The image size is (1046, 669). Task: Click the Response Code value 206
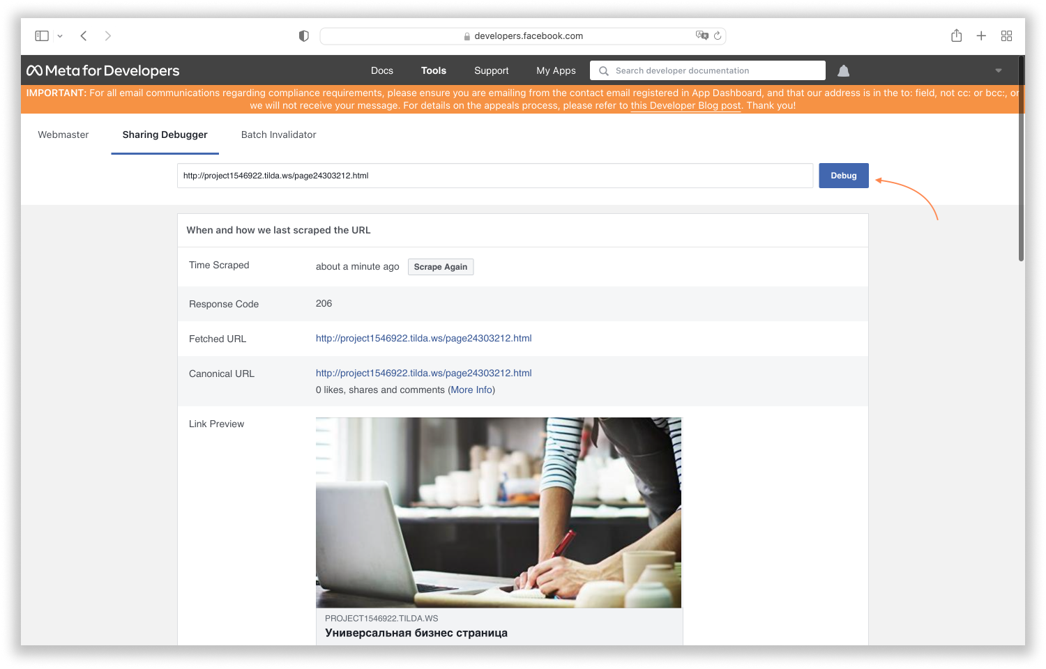(324, 303)
